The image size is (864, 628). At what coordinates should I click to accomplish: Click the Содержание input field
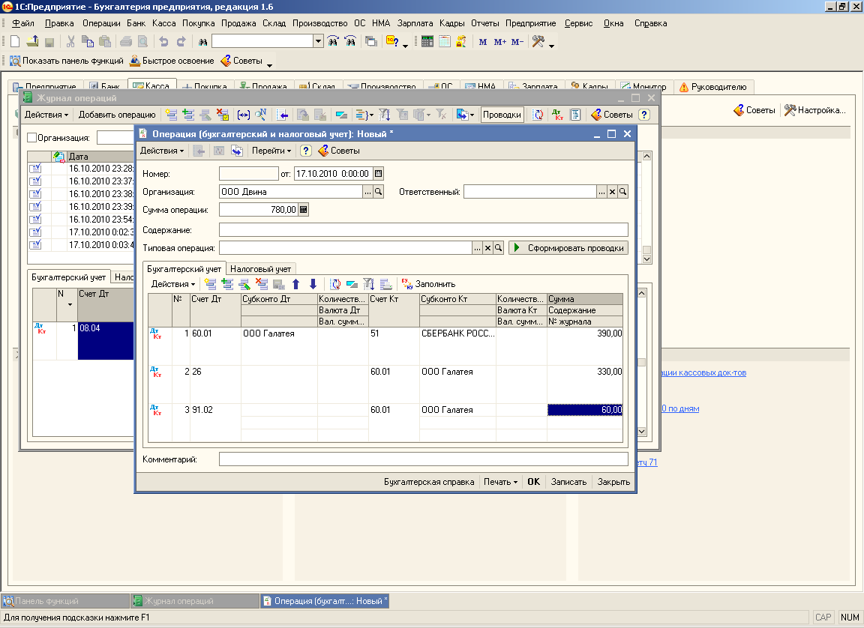click(423, 230)
